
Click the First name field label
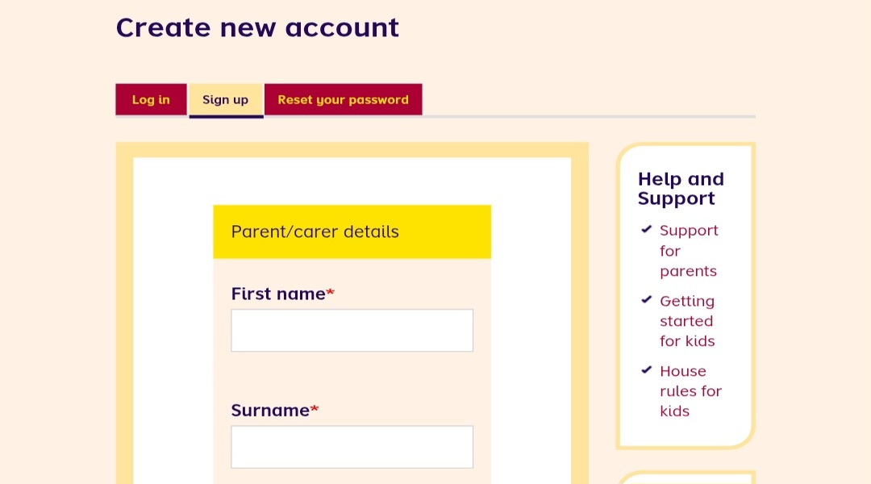point(277,294)
